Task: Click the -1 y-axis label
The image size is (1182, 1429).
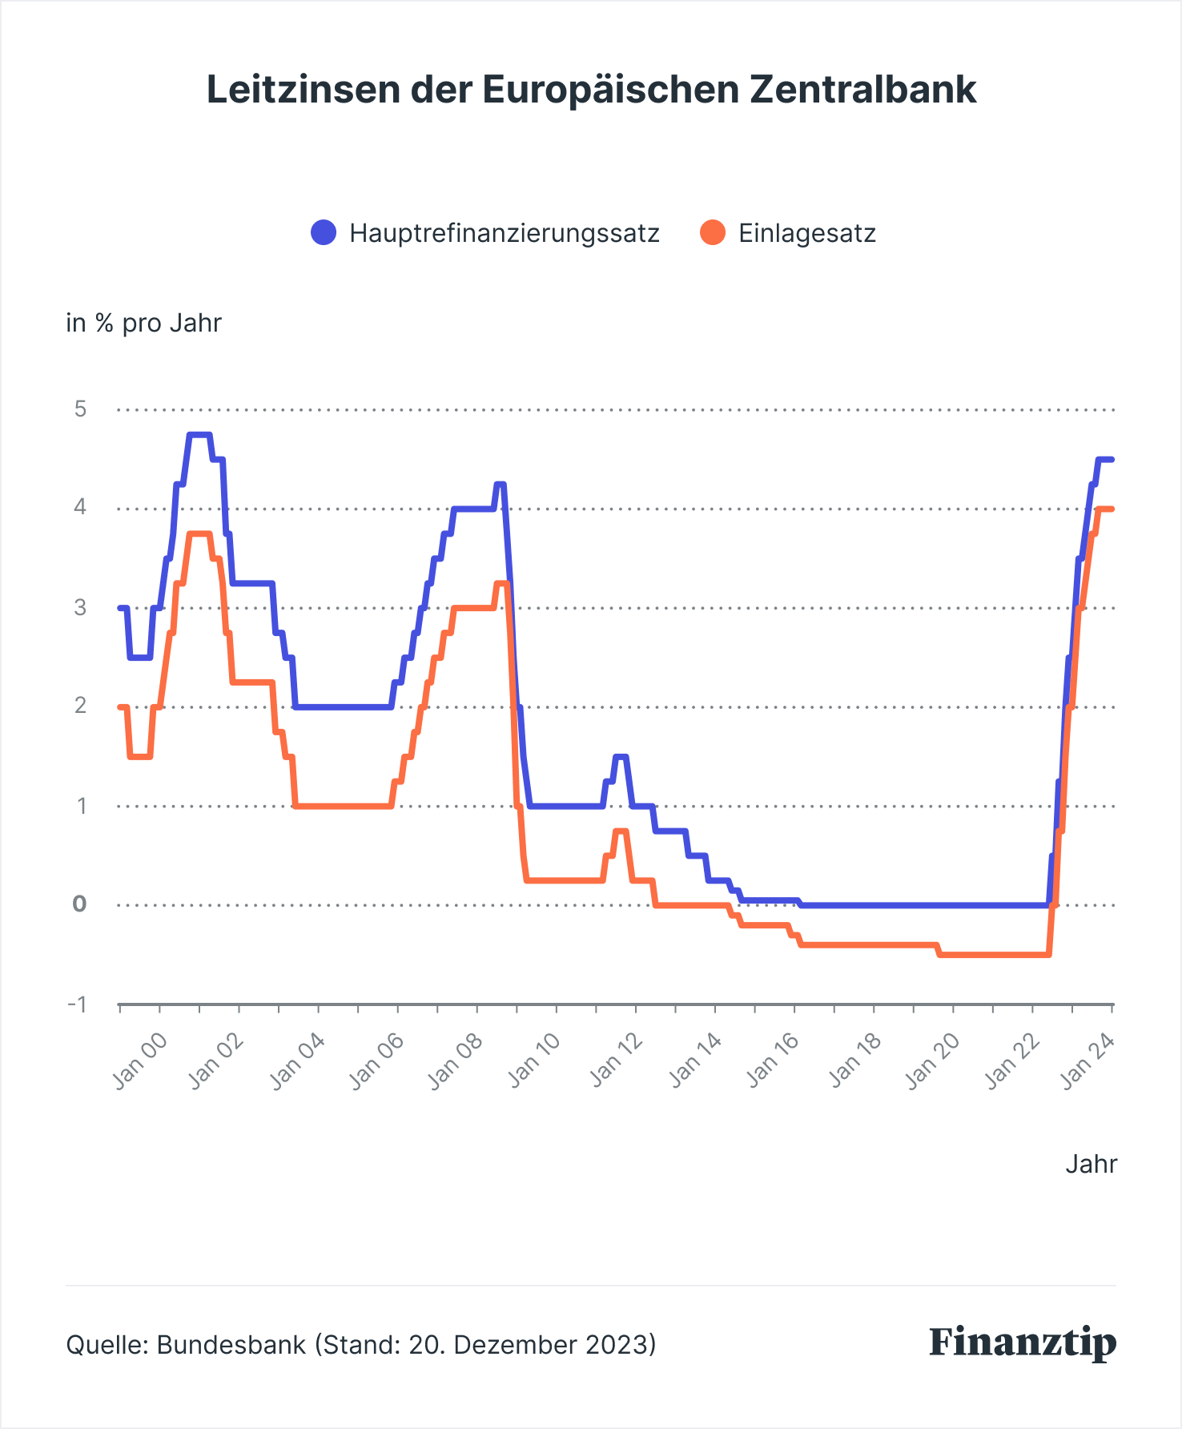Action: [x=77, y=1004]
